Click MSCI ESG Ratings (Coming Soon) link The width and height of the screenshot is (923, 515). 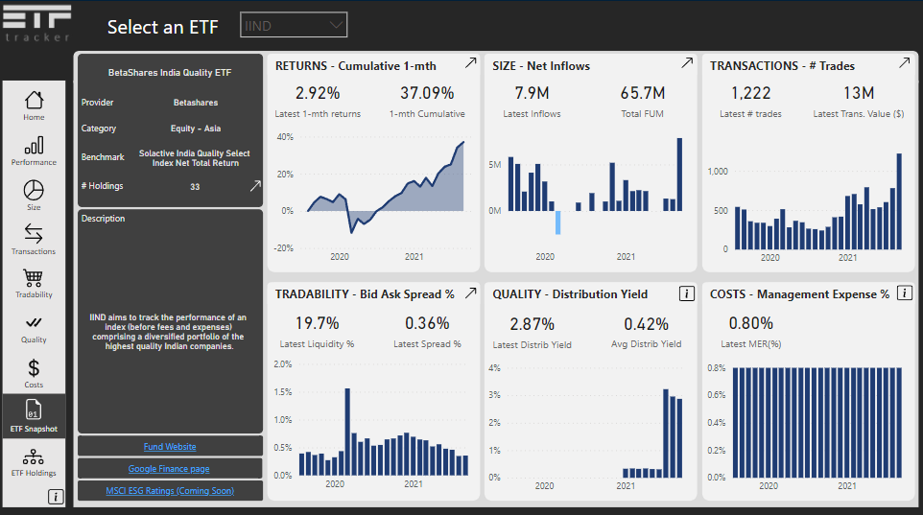[x=170, y=491]
